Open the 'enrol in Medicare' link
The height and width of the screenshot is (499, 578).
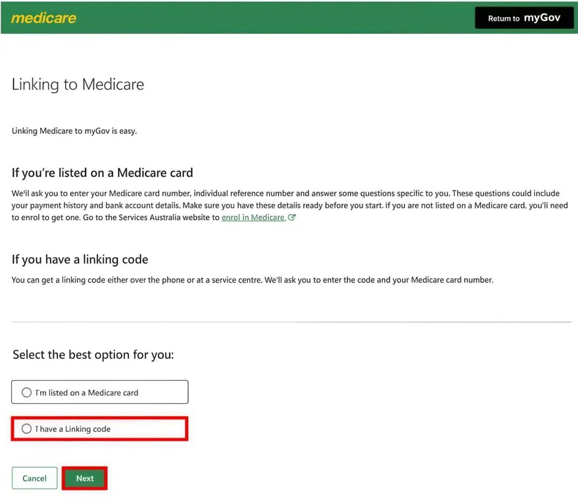253,218
